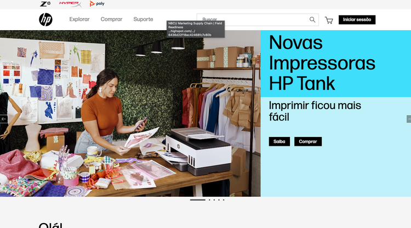The image size is (411, 228).
Task: Select the active first carousel indicator bar
Action: coord(197,200)
